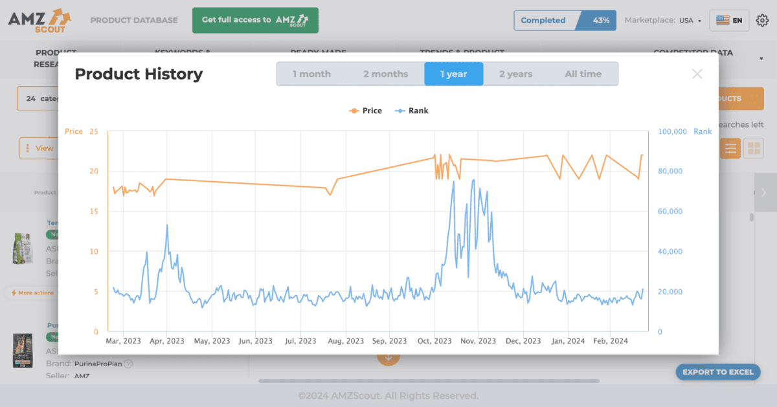Viewport: 777px width, 407px height.
Task: Toggle the Rank series in the legend
Action: click(x=411, y=111)
